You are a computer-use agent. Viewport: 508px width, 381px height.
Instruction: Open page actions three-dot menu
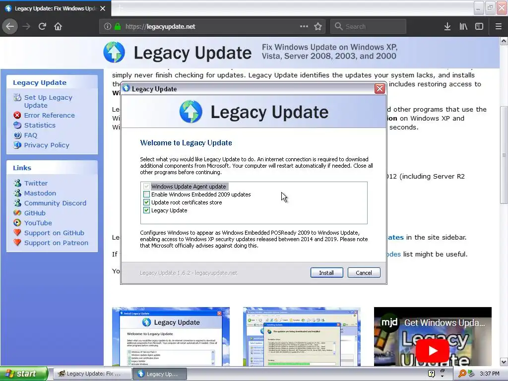tap(304, 26)
